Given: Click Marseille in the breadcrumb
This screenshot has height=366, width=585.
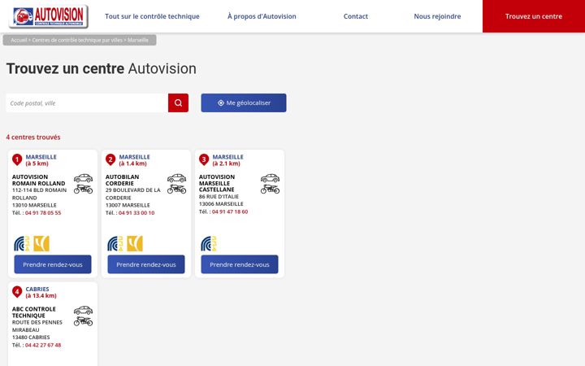Looking at the screenshot, I should [138, 40].
